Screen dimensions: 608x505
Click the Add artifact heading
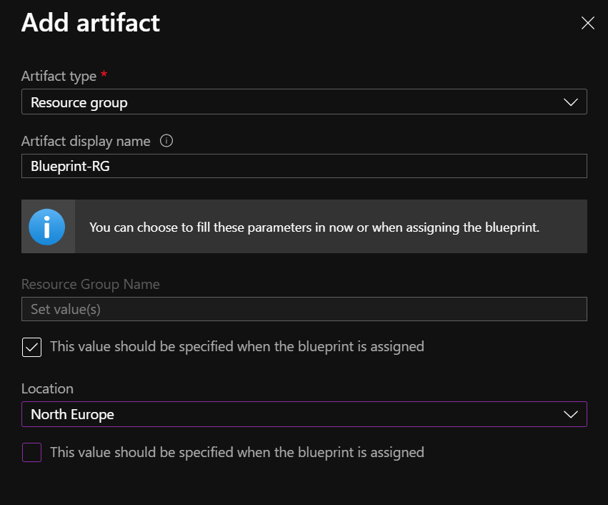91,23
